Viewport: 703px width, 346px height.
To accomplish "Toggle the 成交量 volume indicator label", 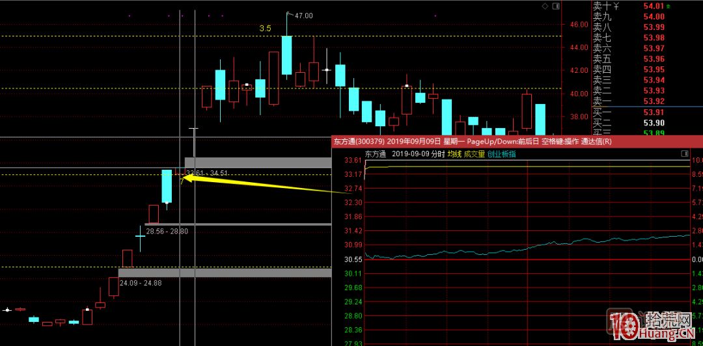I will point(473,154).
